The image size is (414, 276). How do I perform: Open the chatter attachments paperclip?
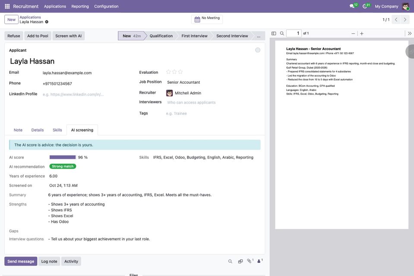250,261
